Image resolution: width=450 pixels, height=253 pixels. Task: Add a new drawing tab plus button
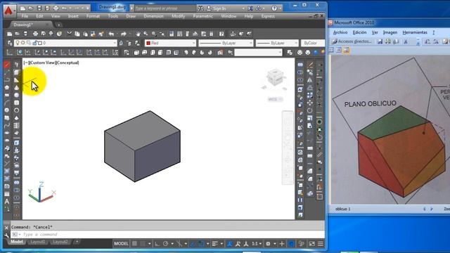(58, 25)
